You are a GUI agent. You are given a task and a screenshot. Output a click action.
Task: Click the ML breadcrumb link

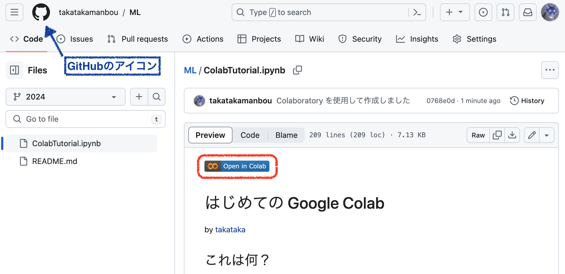tap(190, 70)
